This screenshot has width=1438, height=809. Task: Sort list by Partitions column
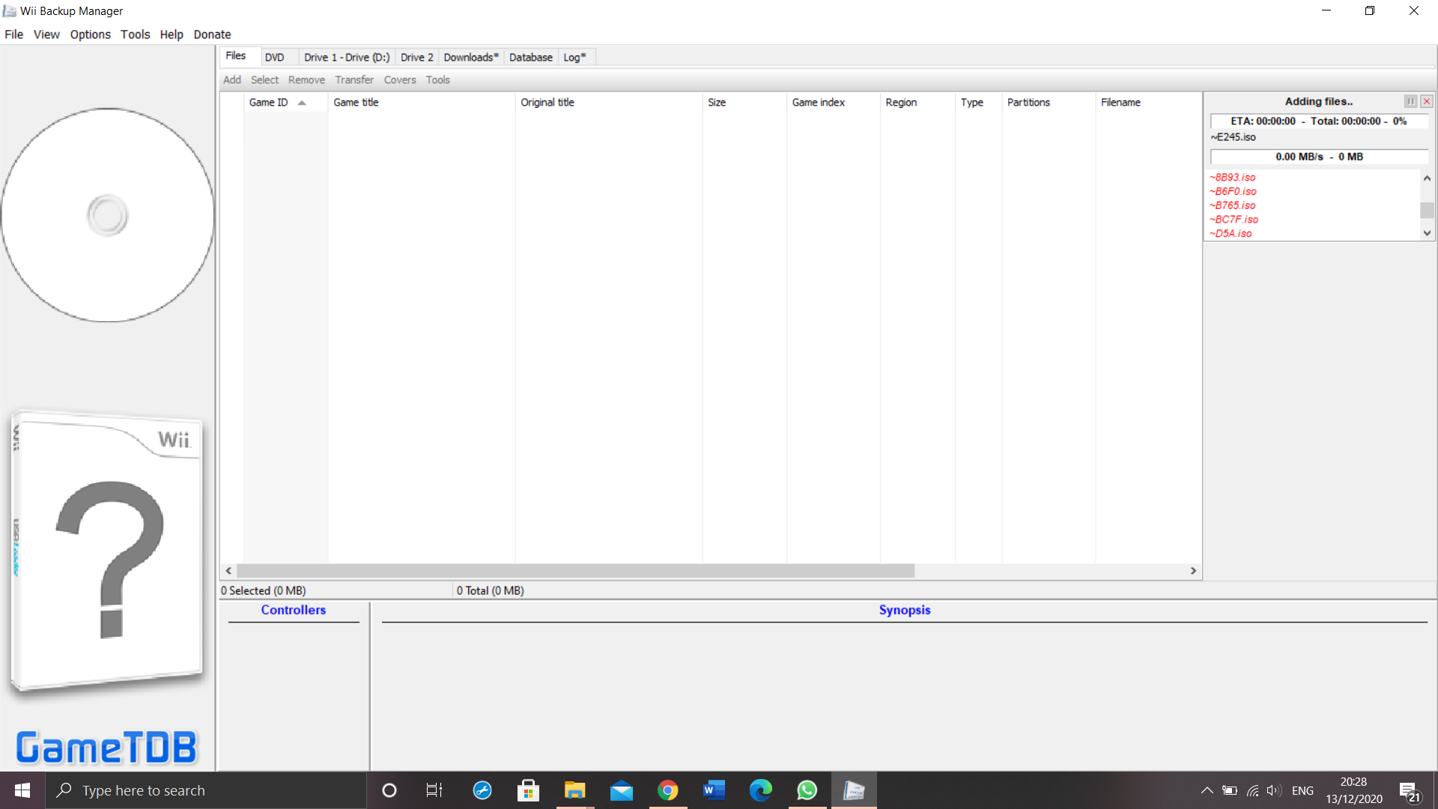click(x=1049, y=103)
